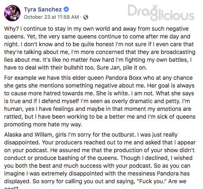
Task: Open the Tyra Sanchez profile name link
Action: pyautogui.click(x=43, y=9)
